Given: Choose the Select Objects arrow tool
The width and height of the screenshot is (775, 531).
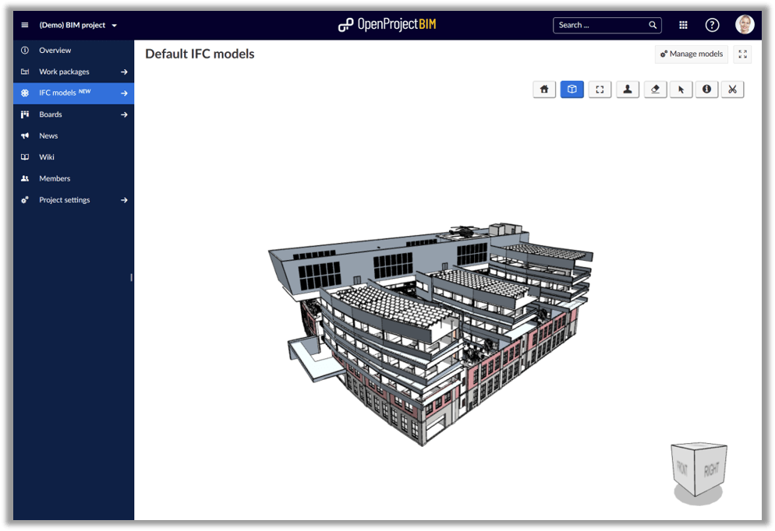Looking at the screenshot, I should click(680, 89).
